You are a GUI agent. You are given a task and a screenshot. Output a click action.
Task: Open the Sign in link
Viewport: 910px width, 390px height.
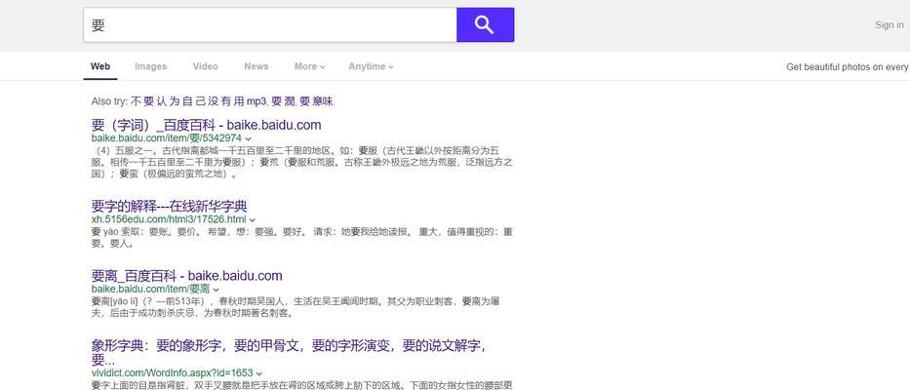(890, 25)
